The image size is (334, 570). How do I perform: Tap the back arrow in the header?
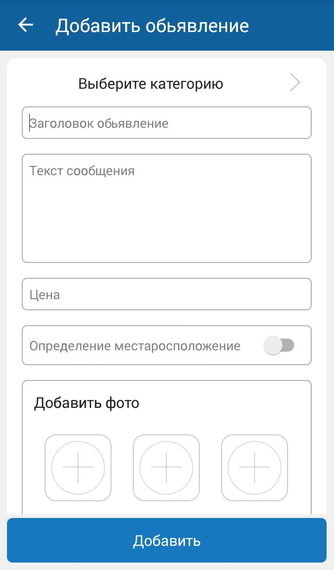click(x=26, y=25)
